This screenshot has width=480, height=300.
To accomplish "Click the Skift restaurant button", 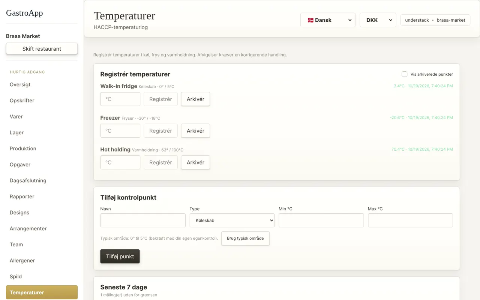I will (42, 49).
